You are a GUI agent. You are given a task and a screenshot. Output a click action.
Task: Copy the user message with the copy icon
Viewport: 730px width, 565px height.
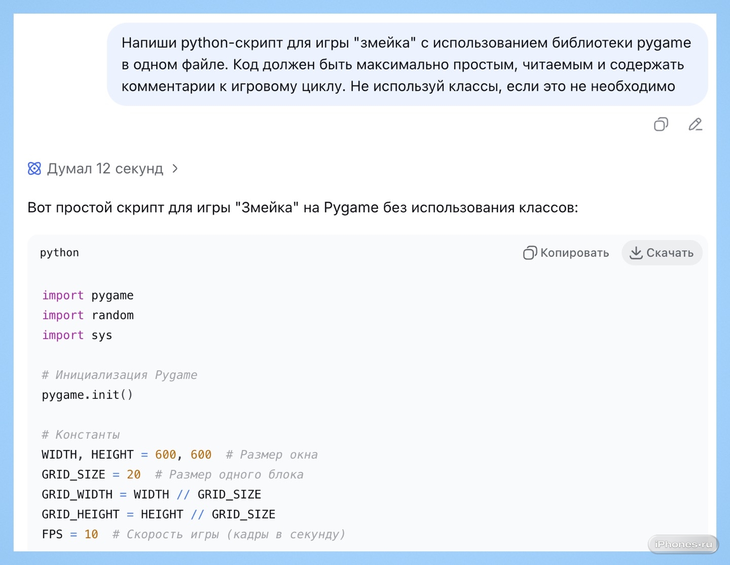tap(661, 124)
